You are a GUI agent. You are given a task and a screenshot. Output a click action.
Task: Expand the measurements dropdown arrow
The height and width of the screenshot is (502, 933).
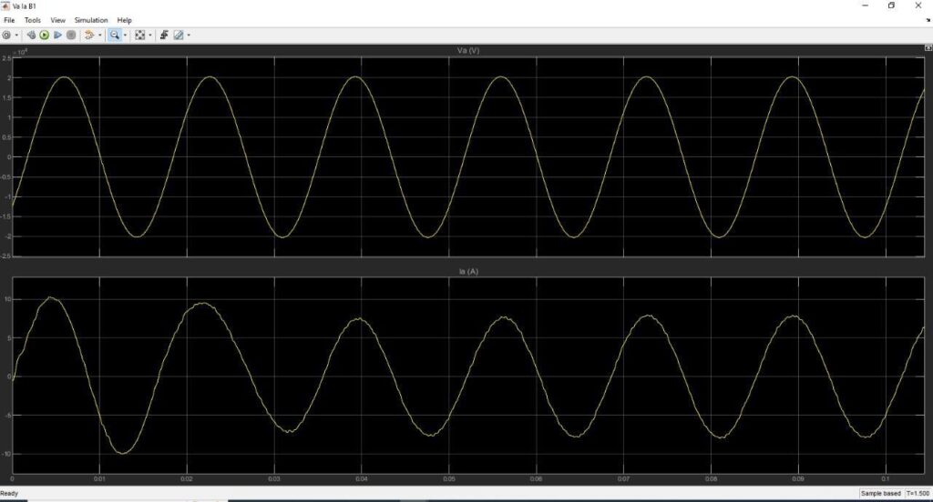189,35
